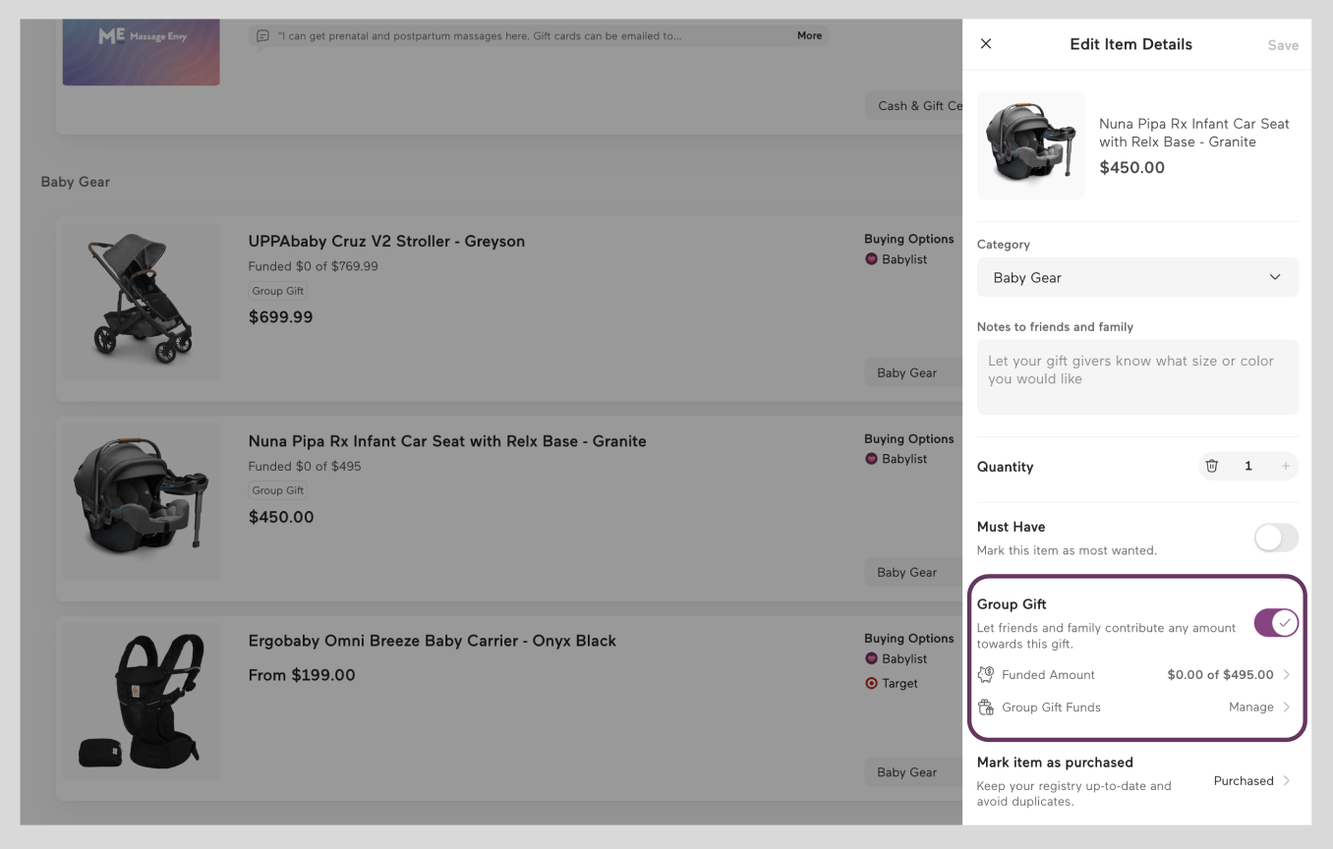The height and width of the screenshot is (849, 1333).
Task: Click the gift box icon beside Group Gift Funds
Action: (x=985, y=707)
